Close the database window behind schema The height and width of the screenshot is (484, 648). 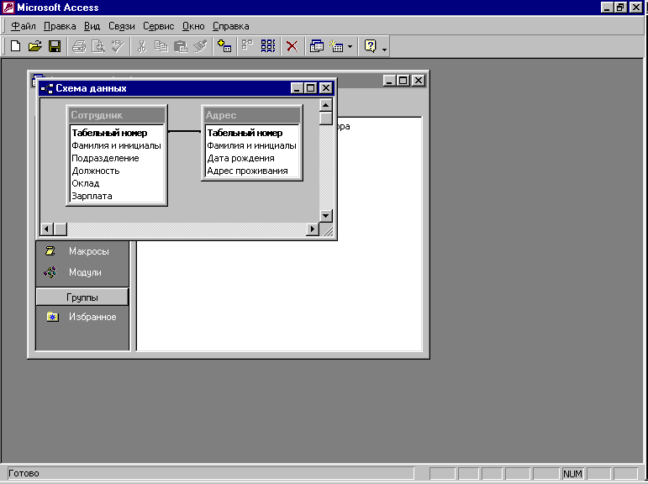[419, 80]
